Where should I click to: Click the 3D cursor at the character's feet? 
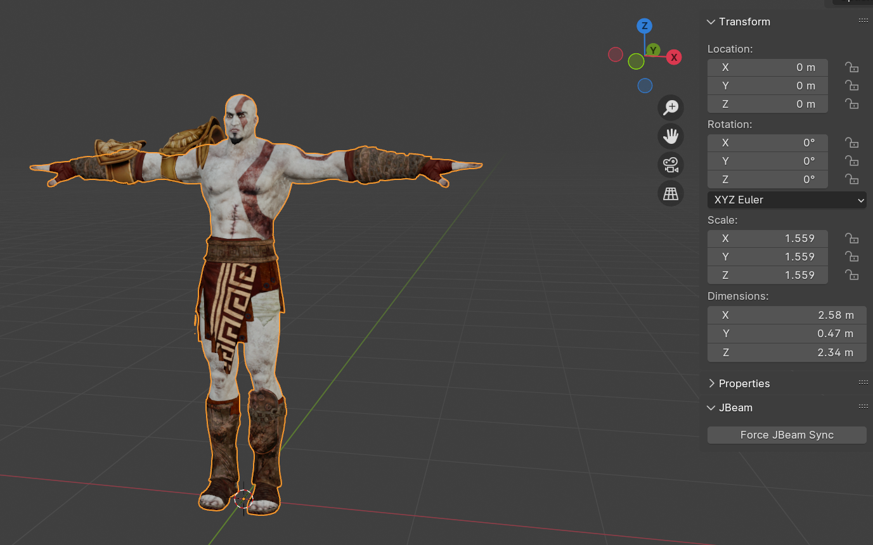tap(243, 499)
